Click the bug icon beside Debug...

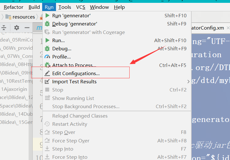point(47,48)
